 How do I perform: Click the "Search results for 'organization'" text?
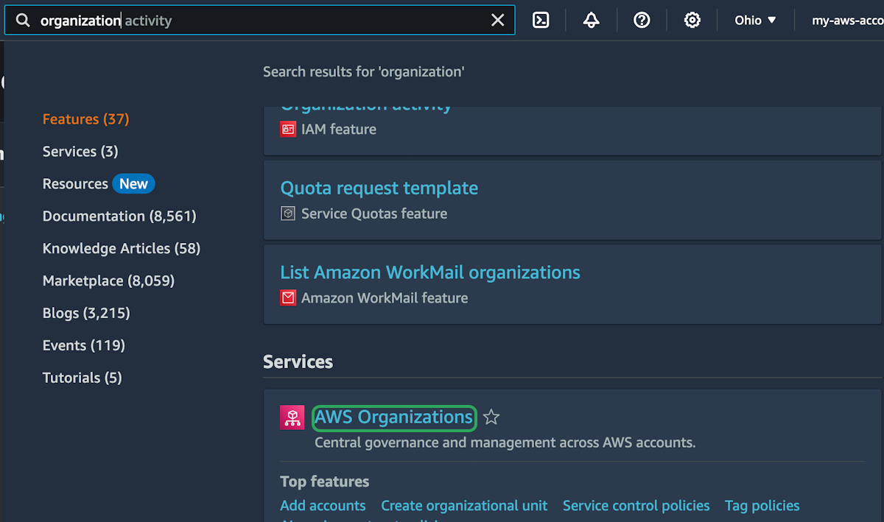coord(364,71)
